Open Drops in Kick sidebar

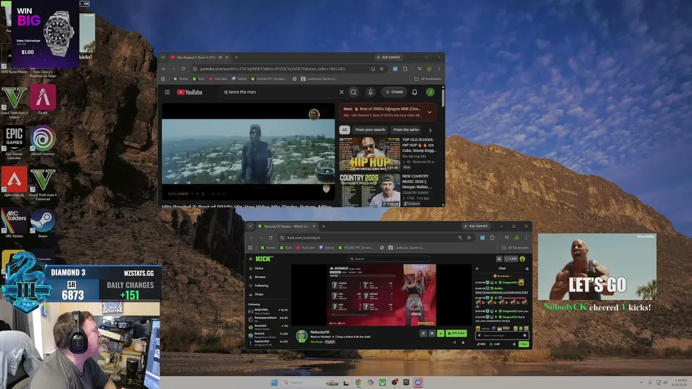pos(259,294)
